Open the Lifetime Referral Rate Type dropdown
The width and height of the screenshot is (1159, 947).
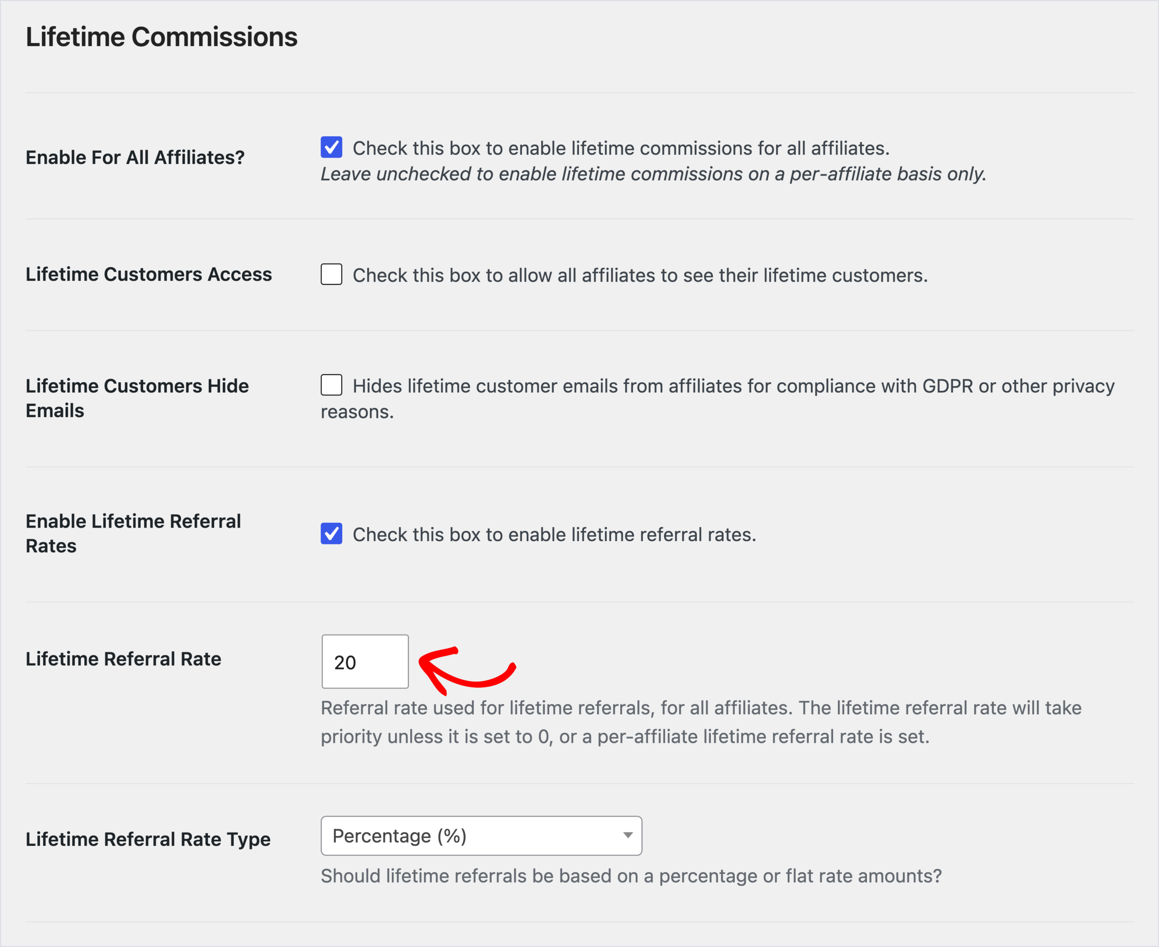point(481,836)
